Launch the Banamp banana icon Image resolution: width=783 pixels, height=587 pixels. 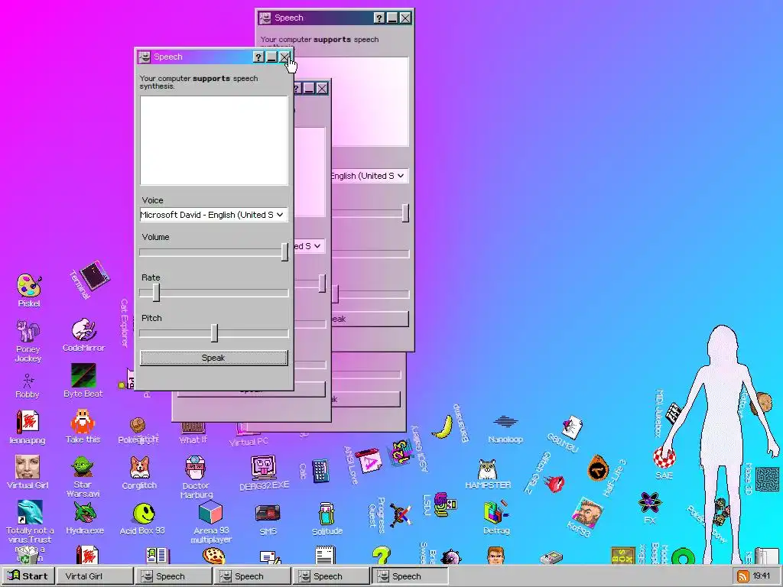(x=443, y=428)
